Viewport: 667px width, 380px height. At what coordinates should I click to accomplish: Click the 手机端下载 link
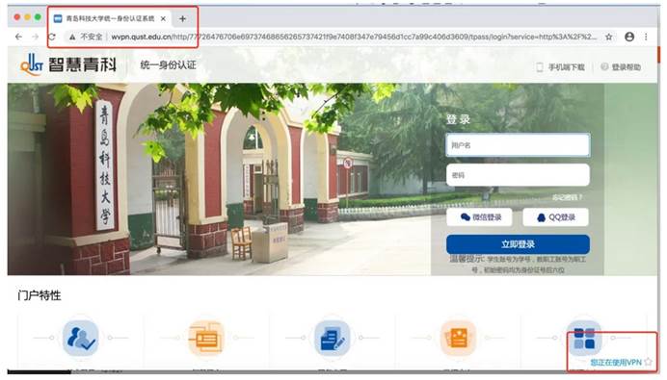pos(560,67)
